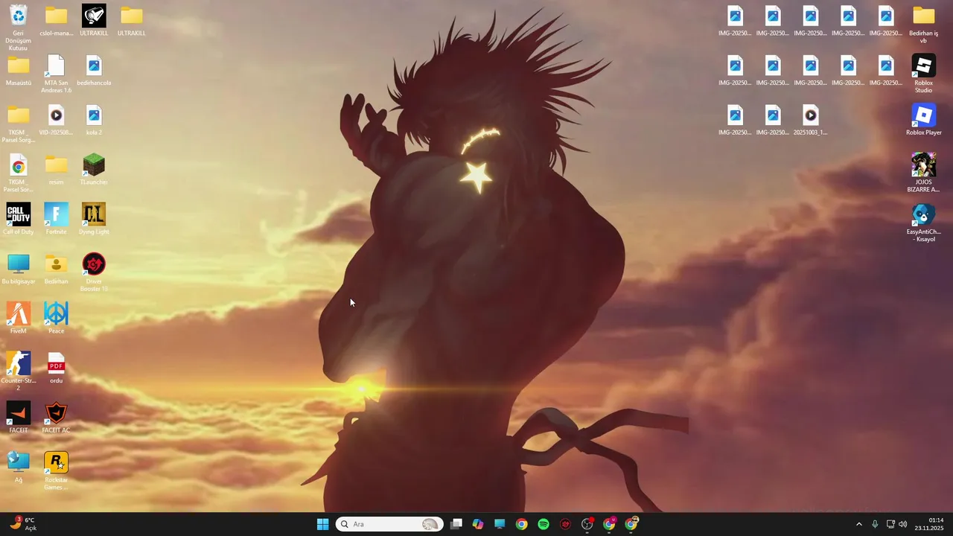Open the 6°C Açık weather widget
This screenshot has height=536, width=953.
tap(23, 524)
